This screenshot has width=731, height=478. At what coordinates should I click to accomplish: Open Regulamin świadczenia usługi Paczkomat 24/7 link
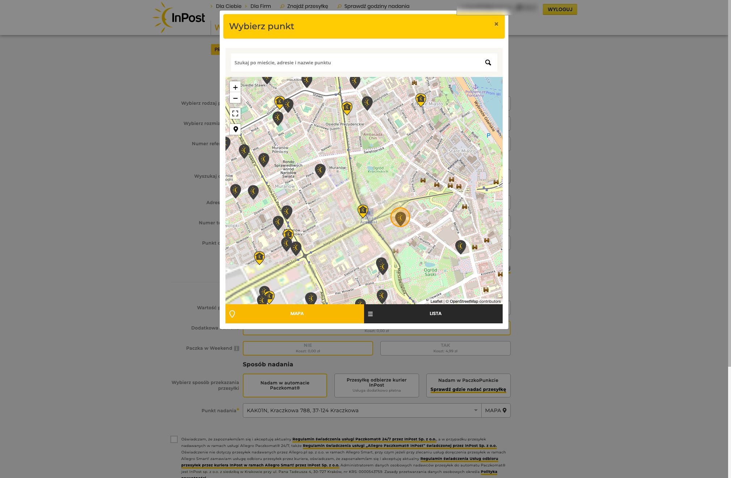pos(364,439)
